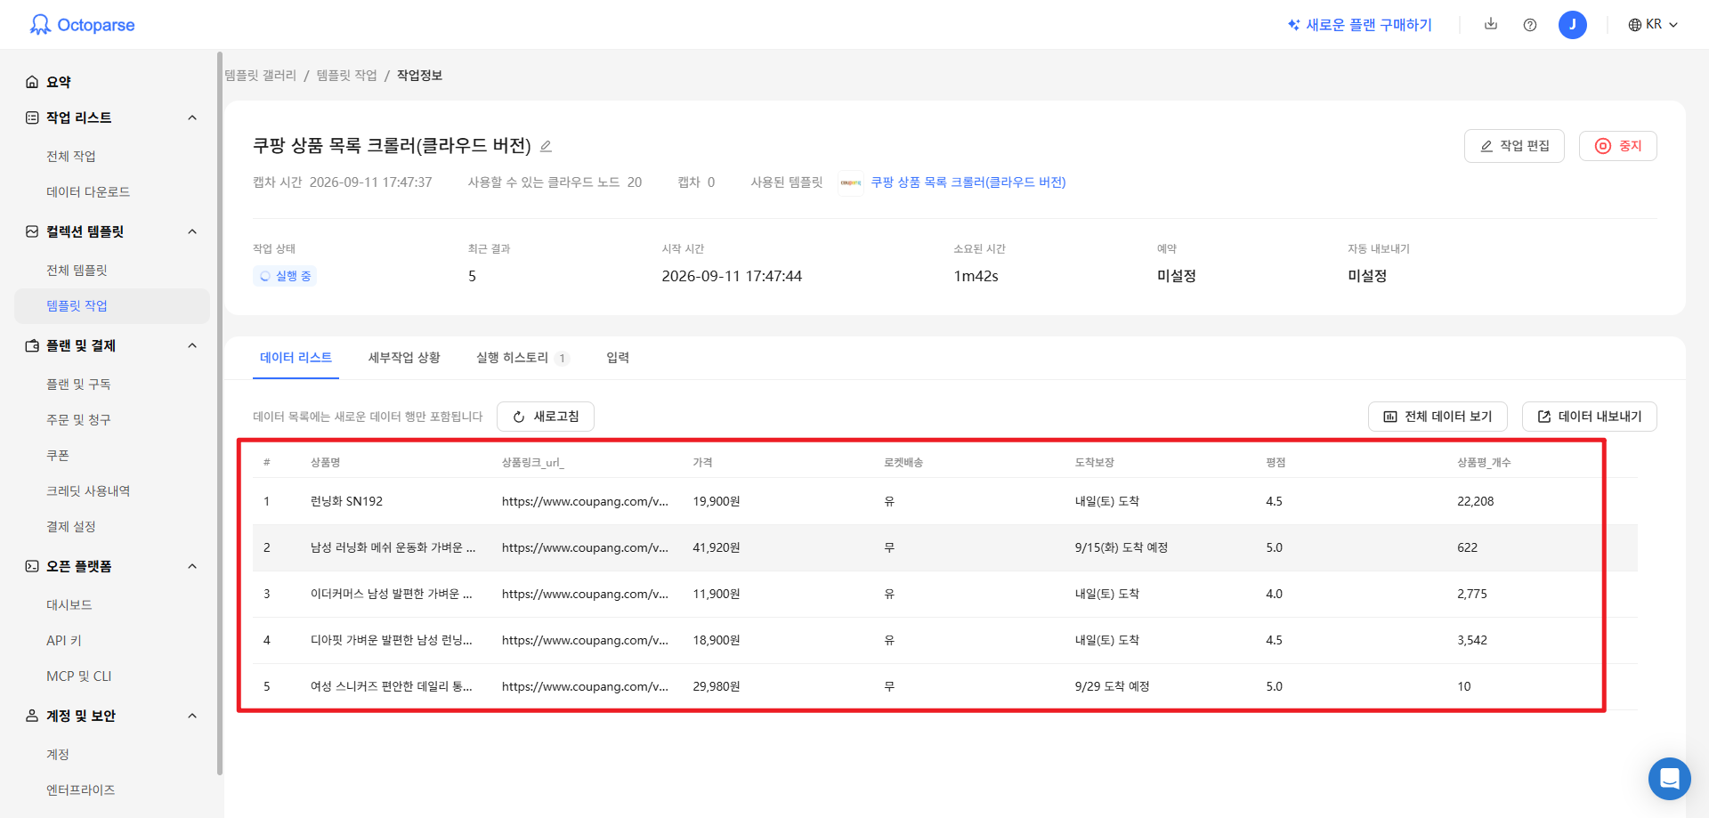The width and height of the screenshot is (1709, 818).
Task: Collapse the 계정 및 보안 section
Action: point(192,716)
